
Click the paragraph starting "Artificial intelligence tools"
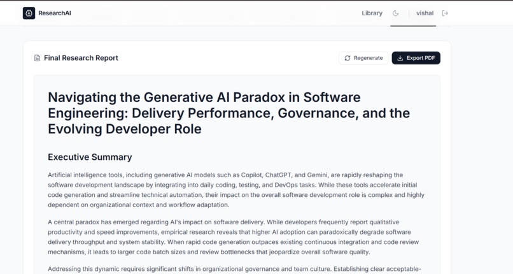click(x=236, y=190)
